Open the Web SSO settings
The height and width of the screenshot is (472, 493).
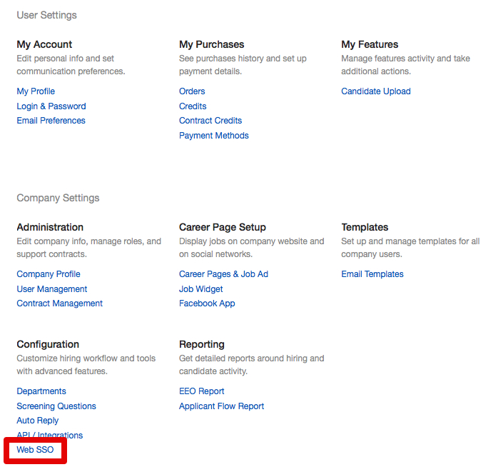click(35, 450)
